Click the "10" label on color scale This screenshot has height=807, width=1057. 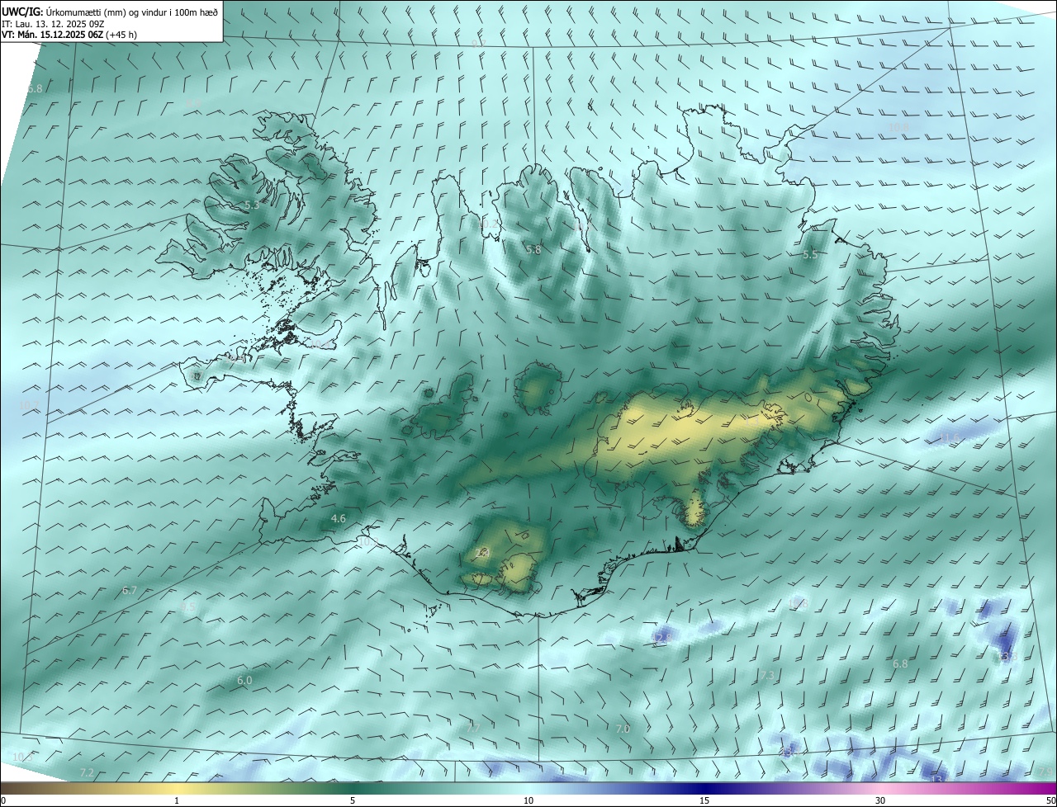pos(528,800)
